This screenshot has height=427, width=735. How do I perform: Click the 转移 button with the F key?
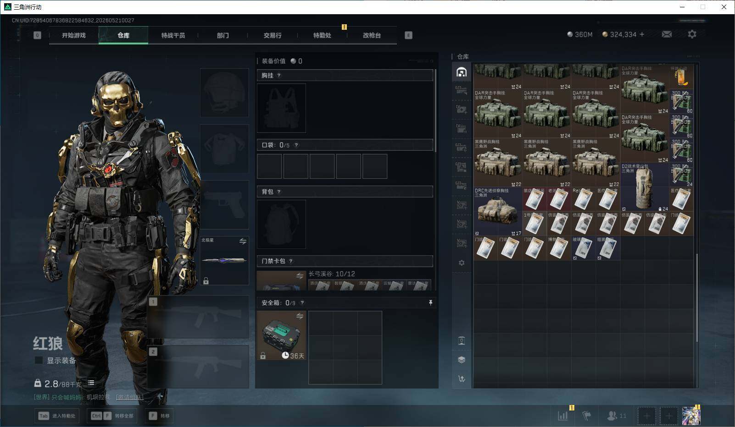(x=159, y=416)
